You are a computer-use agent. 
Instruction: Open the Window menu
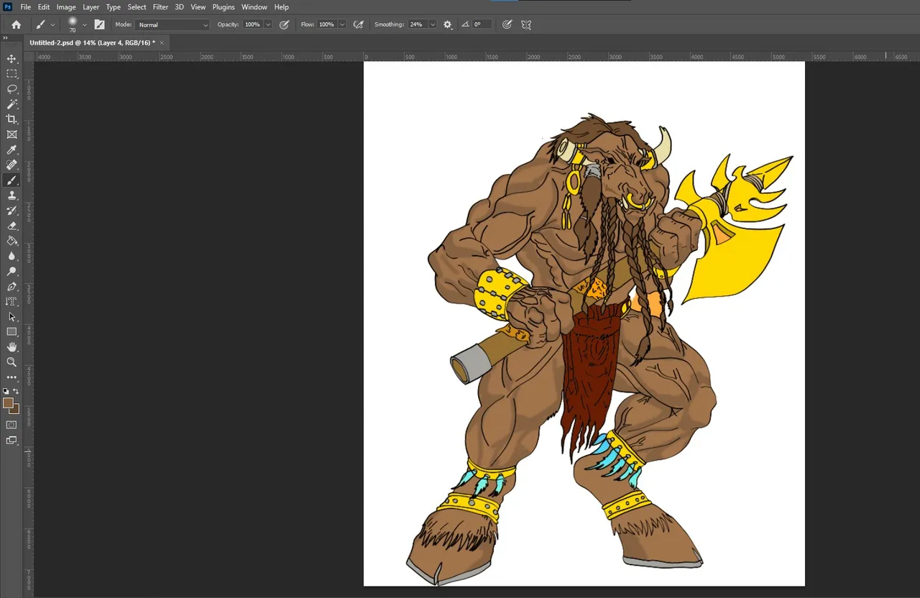(x=254, y=7)
